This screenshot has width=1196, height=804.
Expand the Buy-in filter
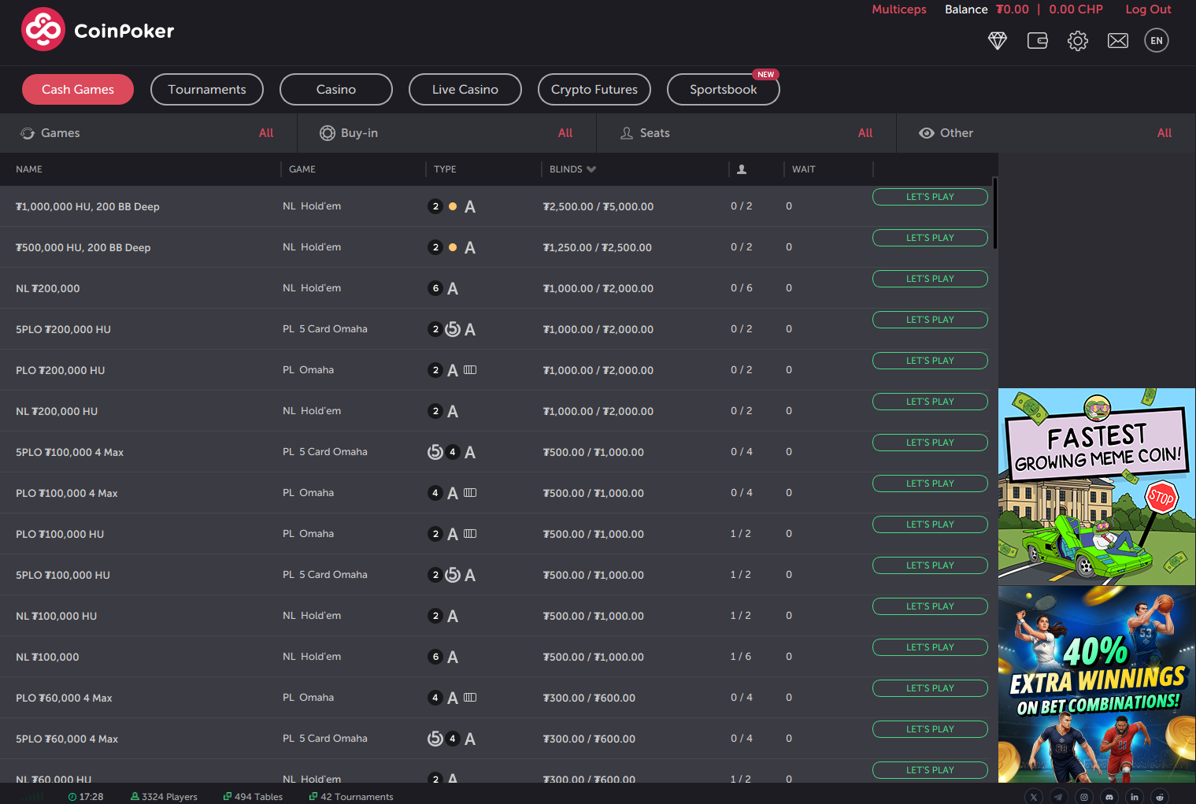[446, 133]
